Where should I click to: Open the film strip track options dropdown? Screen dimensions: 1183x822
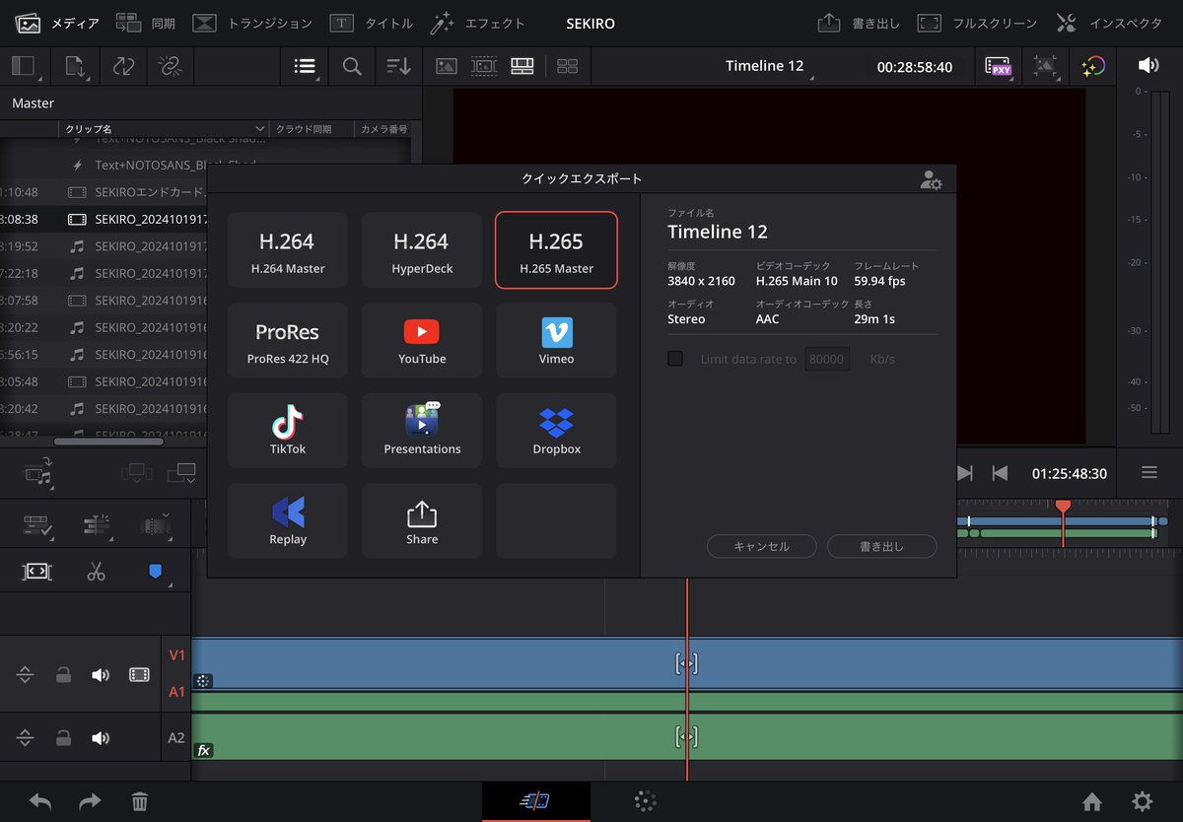(x=155, y=525)
